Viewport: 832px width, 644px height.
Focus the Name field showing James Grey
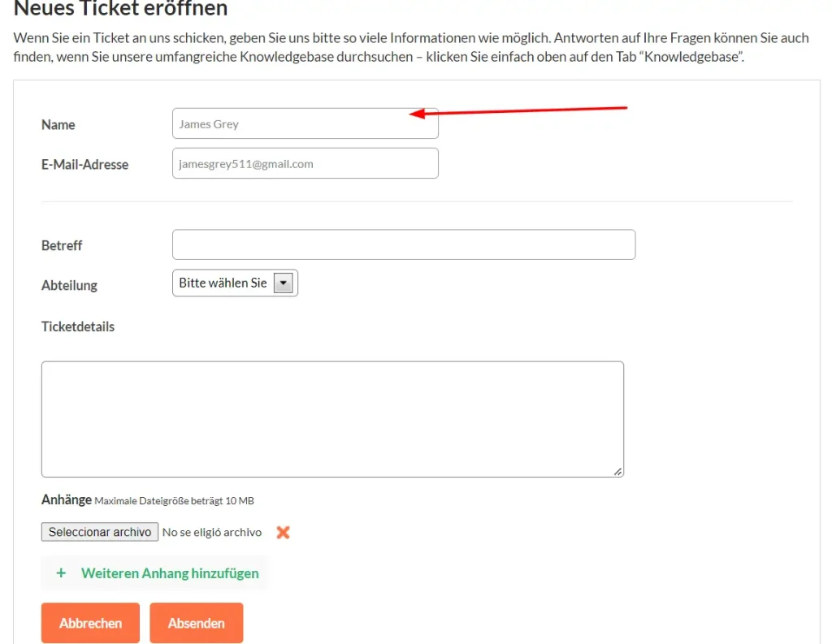tap(305, 124)
